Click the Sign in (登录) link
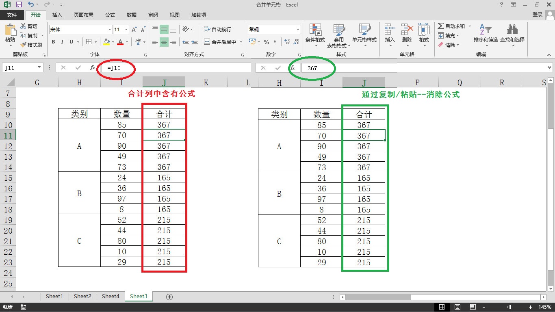Screen dimensions: 555x312 coord(538,15)
